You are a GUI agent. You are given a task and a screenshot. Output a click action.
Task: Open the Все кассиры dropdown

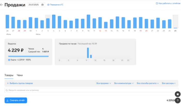point(169,83)
